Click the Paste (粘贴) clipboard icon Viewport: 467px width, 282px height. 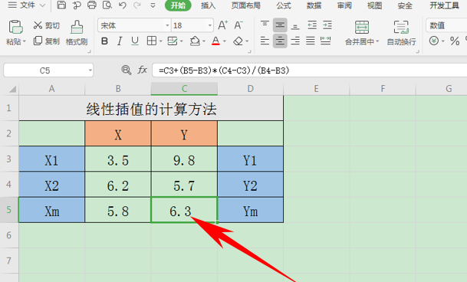pos(15,27)
